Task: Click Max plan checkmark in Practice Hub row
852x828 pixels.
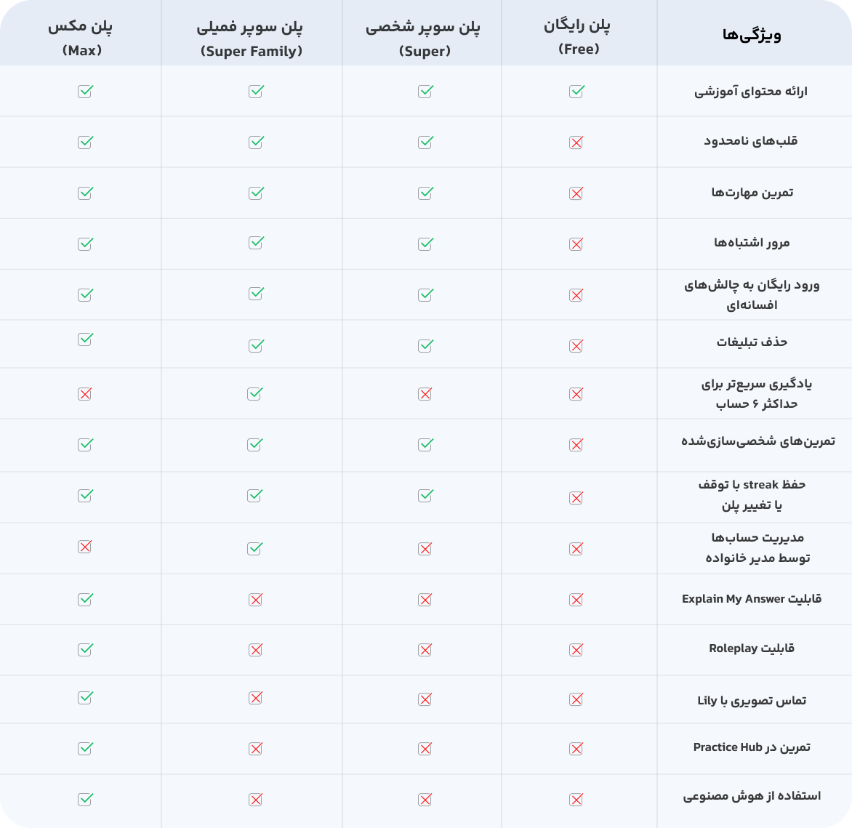Action: [x=85, y=748]
